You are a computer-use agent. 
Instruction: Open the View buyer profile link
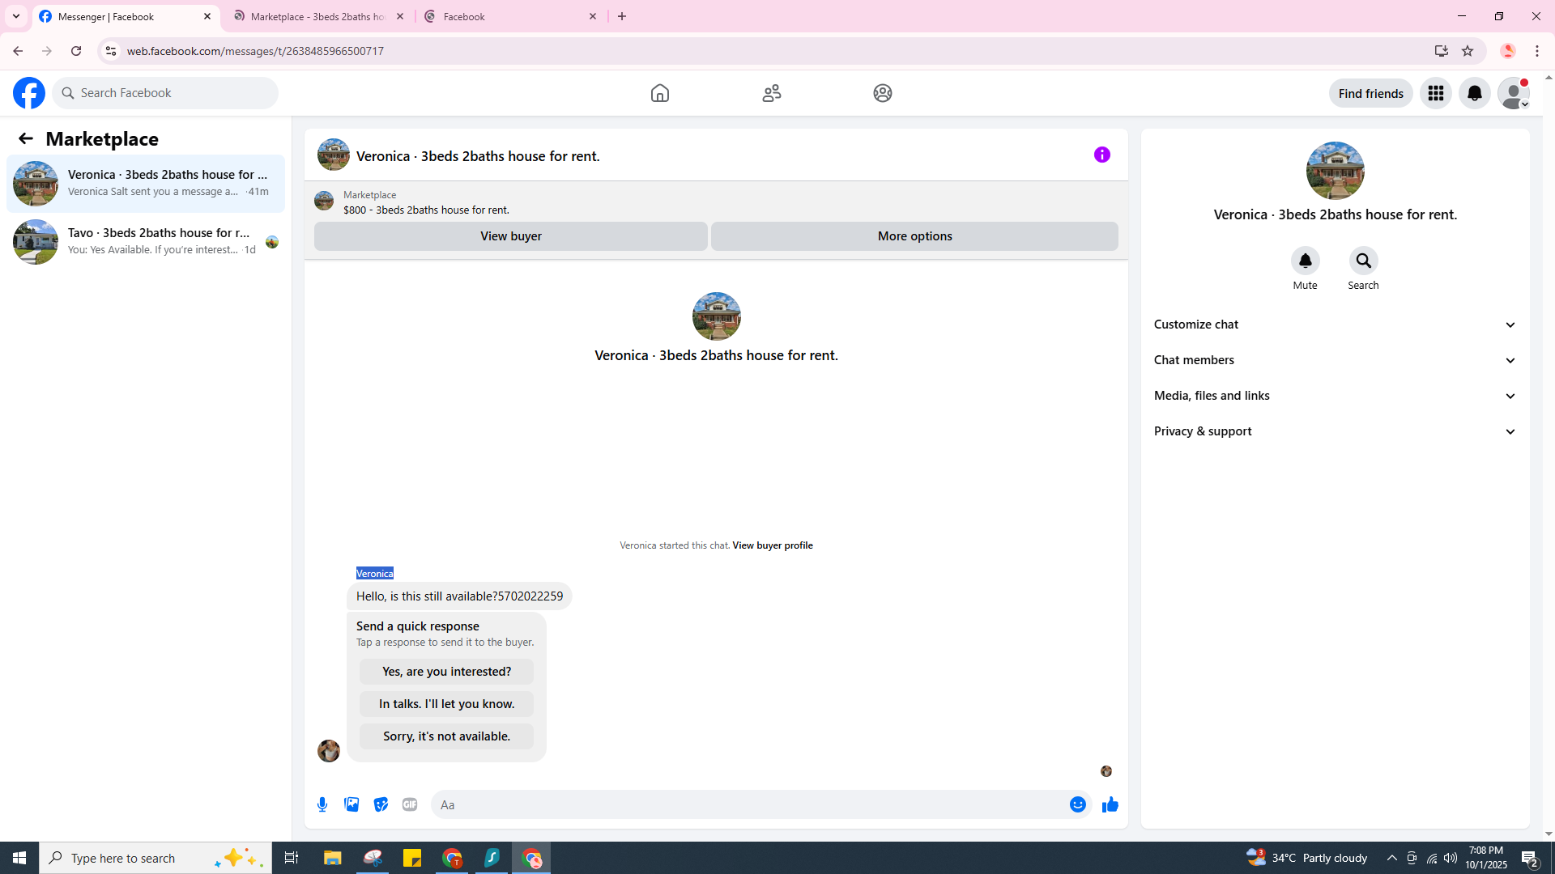[x=773, y=545]
